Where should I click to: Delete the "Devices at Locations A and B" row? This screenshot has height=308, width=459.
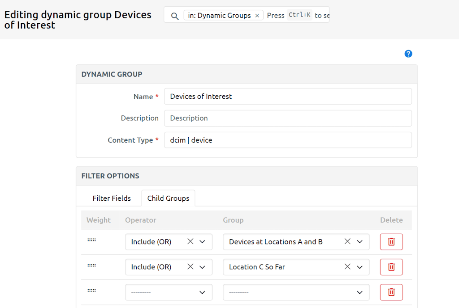coord(391,241)
